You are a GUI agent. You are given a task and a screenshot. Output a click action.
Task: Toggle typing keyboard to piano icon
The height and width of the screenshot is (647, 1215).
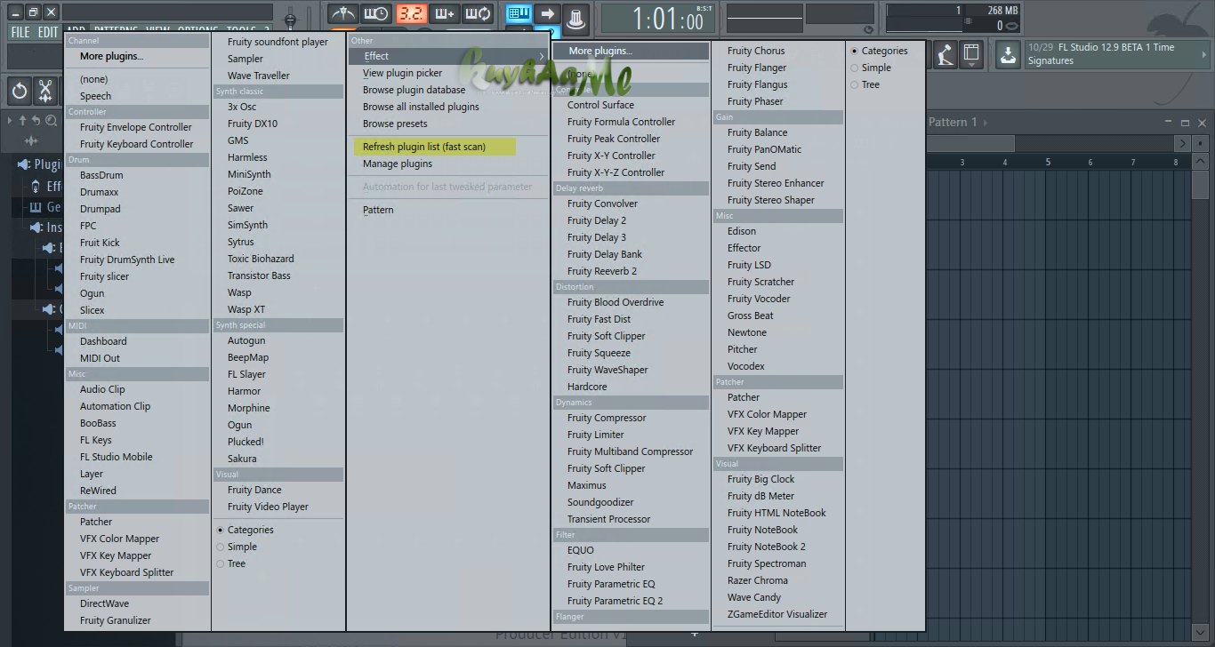tap(519, 13)
